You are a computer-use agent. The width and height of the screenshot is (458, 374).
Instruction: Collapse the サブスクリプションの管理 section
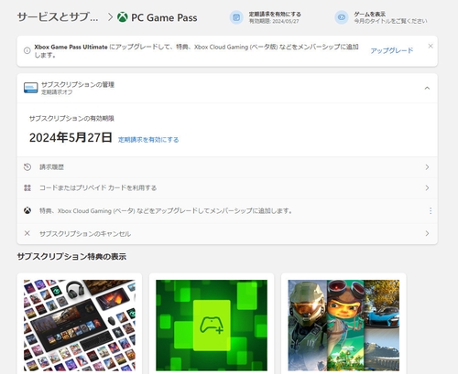(427, 88)
